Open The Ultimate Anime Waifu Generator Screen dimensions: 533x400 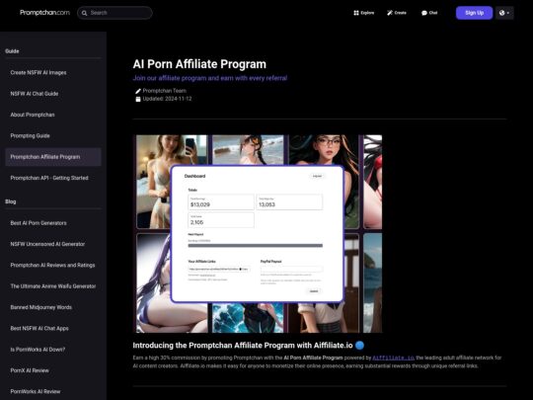(x=53, y=286)
